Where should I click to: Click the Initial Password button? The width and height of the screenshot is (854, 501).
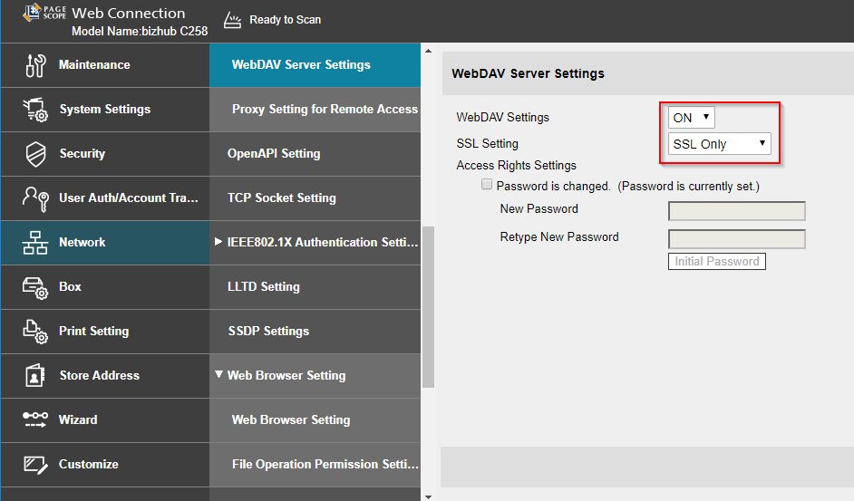716,261
